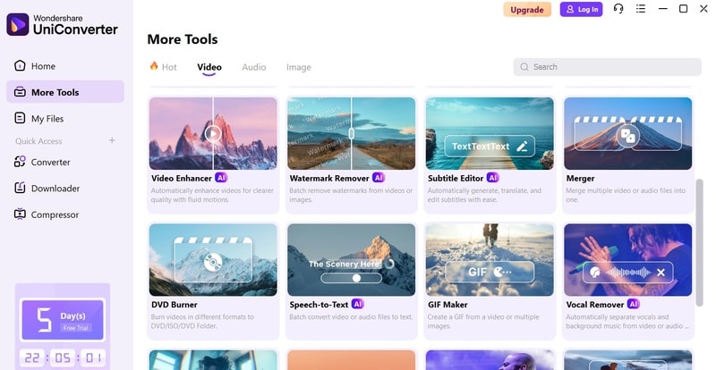Screen dimensions: 716x370
Task: Select More Tools in the sidebar
Action: point(65,92)
